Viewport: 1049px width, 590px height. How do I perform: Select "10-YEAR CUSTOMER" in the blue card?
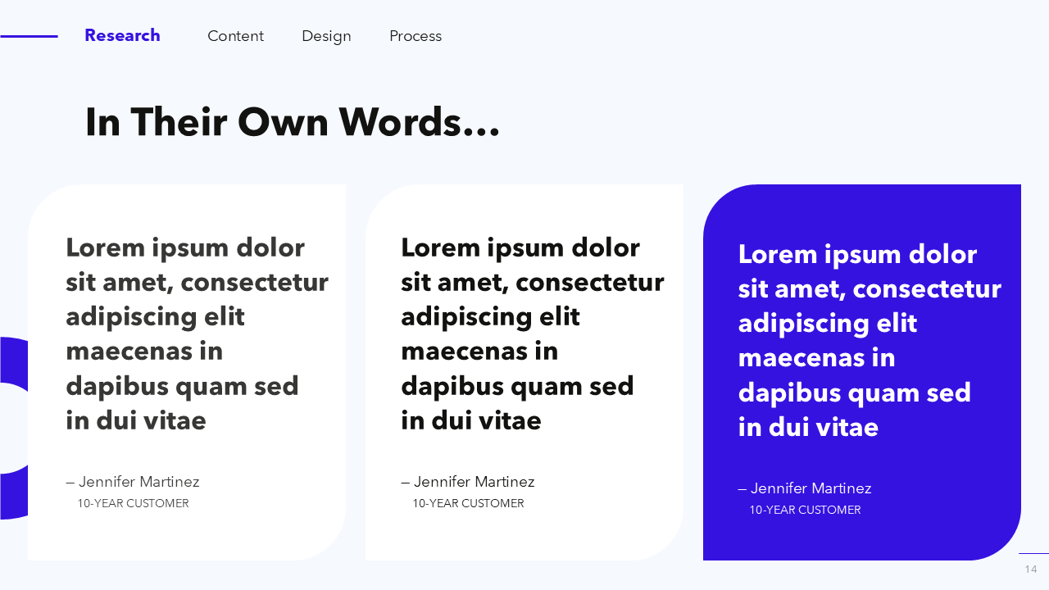(805, 510)
